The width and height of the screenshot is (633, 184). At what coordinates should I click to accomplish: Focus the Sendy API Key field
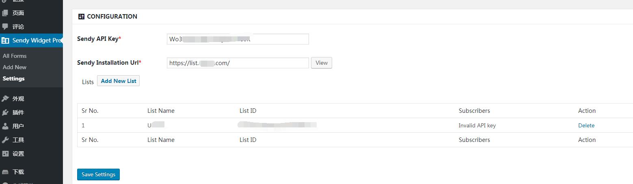[x=238, y=39]
